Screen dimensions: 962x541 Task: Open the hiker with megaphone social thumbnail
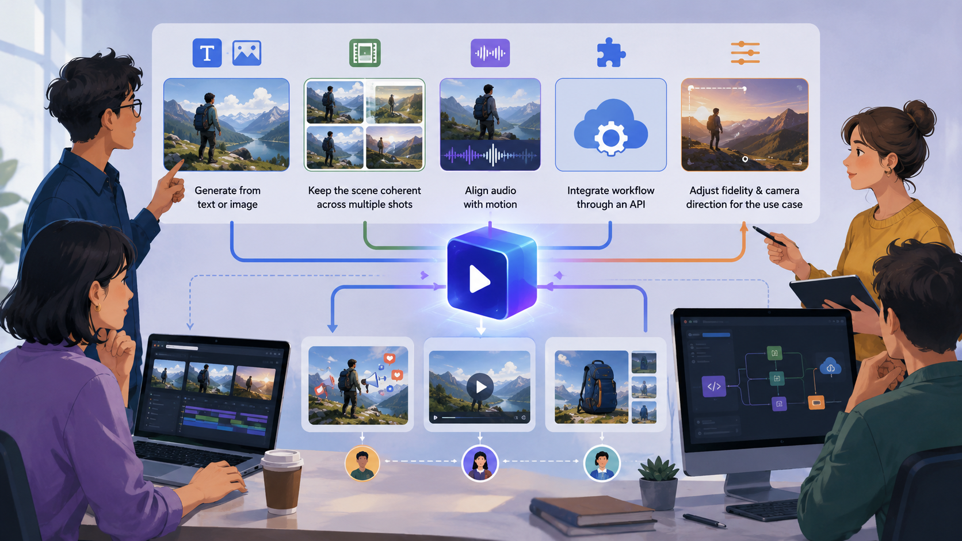click(358, 385)
